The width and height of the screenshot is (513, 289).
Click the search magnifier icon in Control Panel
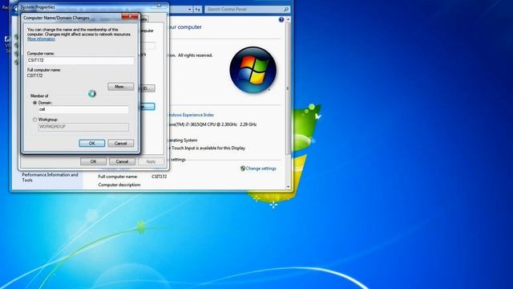point(286,10)
